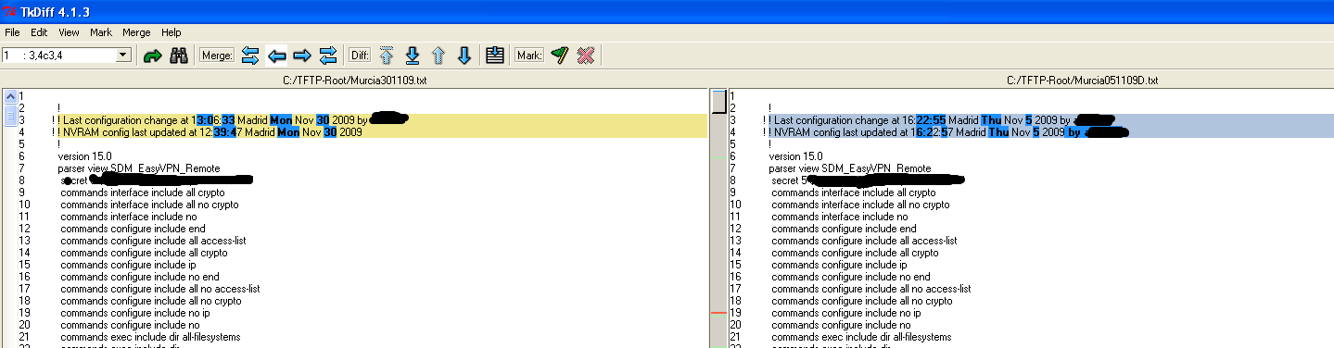Viewport: 1334px width, 348px height.
Task: Select merge left arrow (highlighted) icon
Action: [x=276, y=56]
